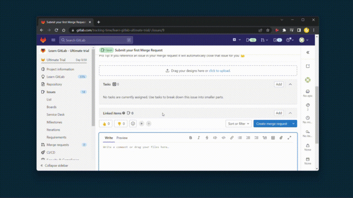Switch to Preview tab
Screen dimensions: 353x198
pos(122,138)
